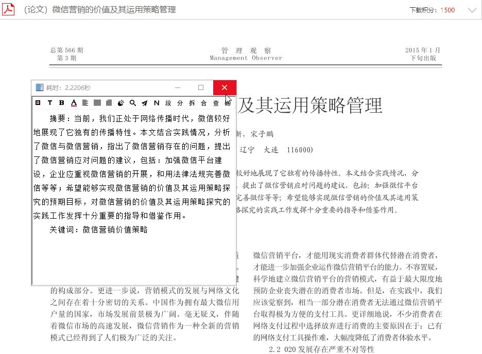Expand the chevron next to 下载积分
This screenshot has height=354, width=482.
[472, 10]
